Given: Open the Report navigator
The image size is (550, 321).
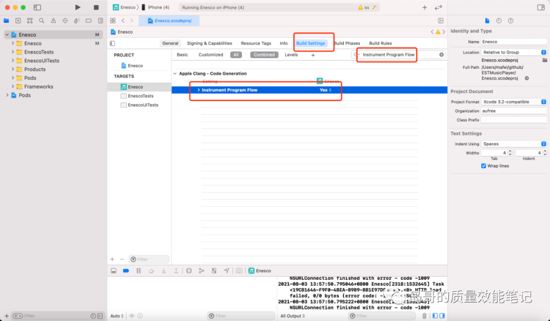Looking at the screenshot, I should coord(100,21).
